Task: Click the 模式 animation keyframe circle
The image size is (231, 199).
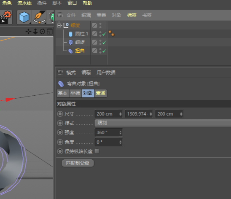Action: pyautogui.click(x=60, y=123)
